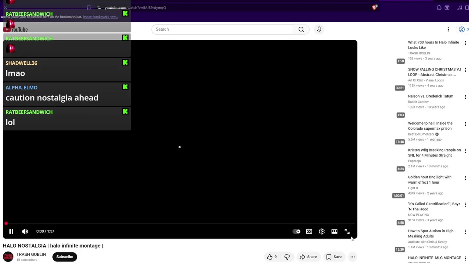Open 'Nelson vs. Drederick Tatum' video
The image size is (469, 263).
click(x=431, y=96)
